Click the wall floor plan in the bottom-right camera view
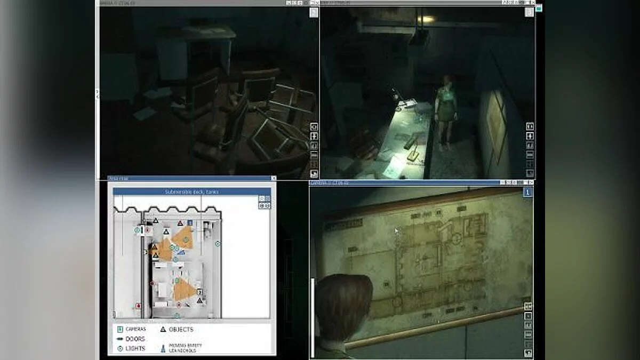Image resolution: width=640 pixels, height=360 pixels. click(427, 267)
